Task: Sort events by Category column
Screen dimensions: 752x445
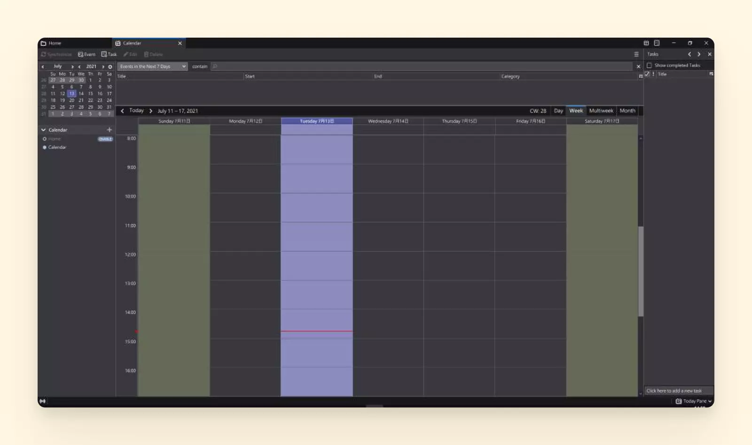Action: [x=569, y=76]
